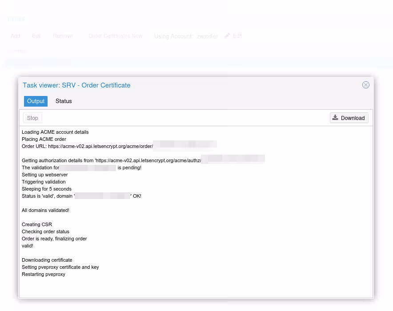Click the 'Triggering validation' log line
Image resolution: width=393 pixels, height=311 pixels.
click(44, 182)
